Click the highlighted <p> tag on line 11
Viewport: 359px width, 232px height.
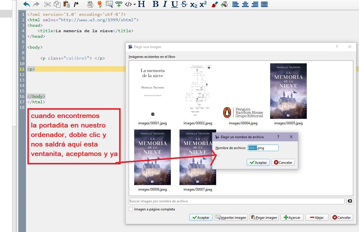tap(31, 69)
